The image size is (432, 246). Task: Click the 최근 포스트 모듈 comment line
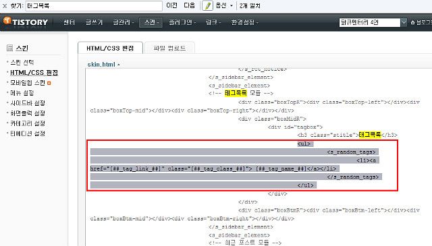pyautogui.click(x=245, y=243)
